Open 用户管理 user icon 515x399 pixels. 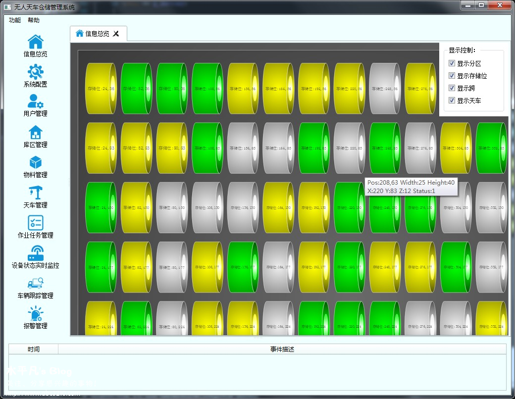point(35,102)
